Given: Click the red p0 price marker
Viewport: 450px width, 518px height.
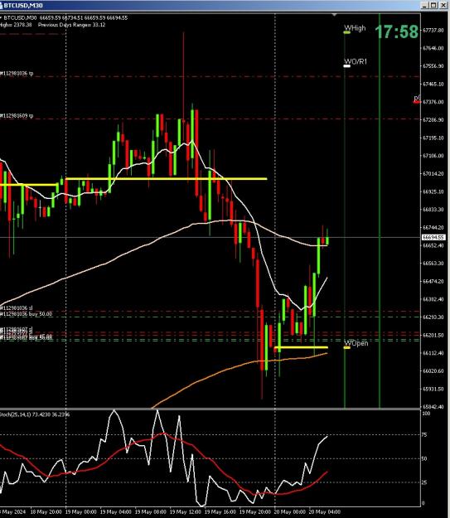Looking at the screenshot, I should point(417,102).
